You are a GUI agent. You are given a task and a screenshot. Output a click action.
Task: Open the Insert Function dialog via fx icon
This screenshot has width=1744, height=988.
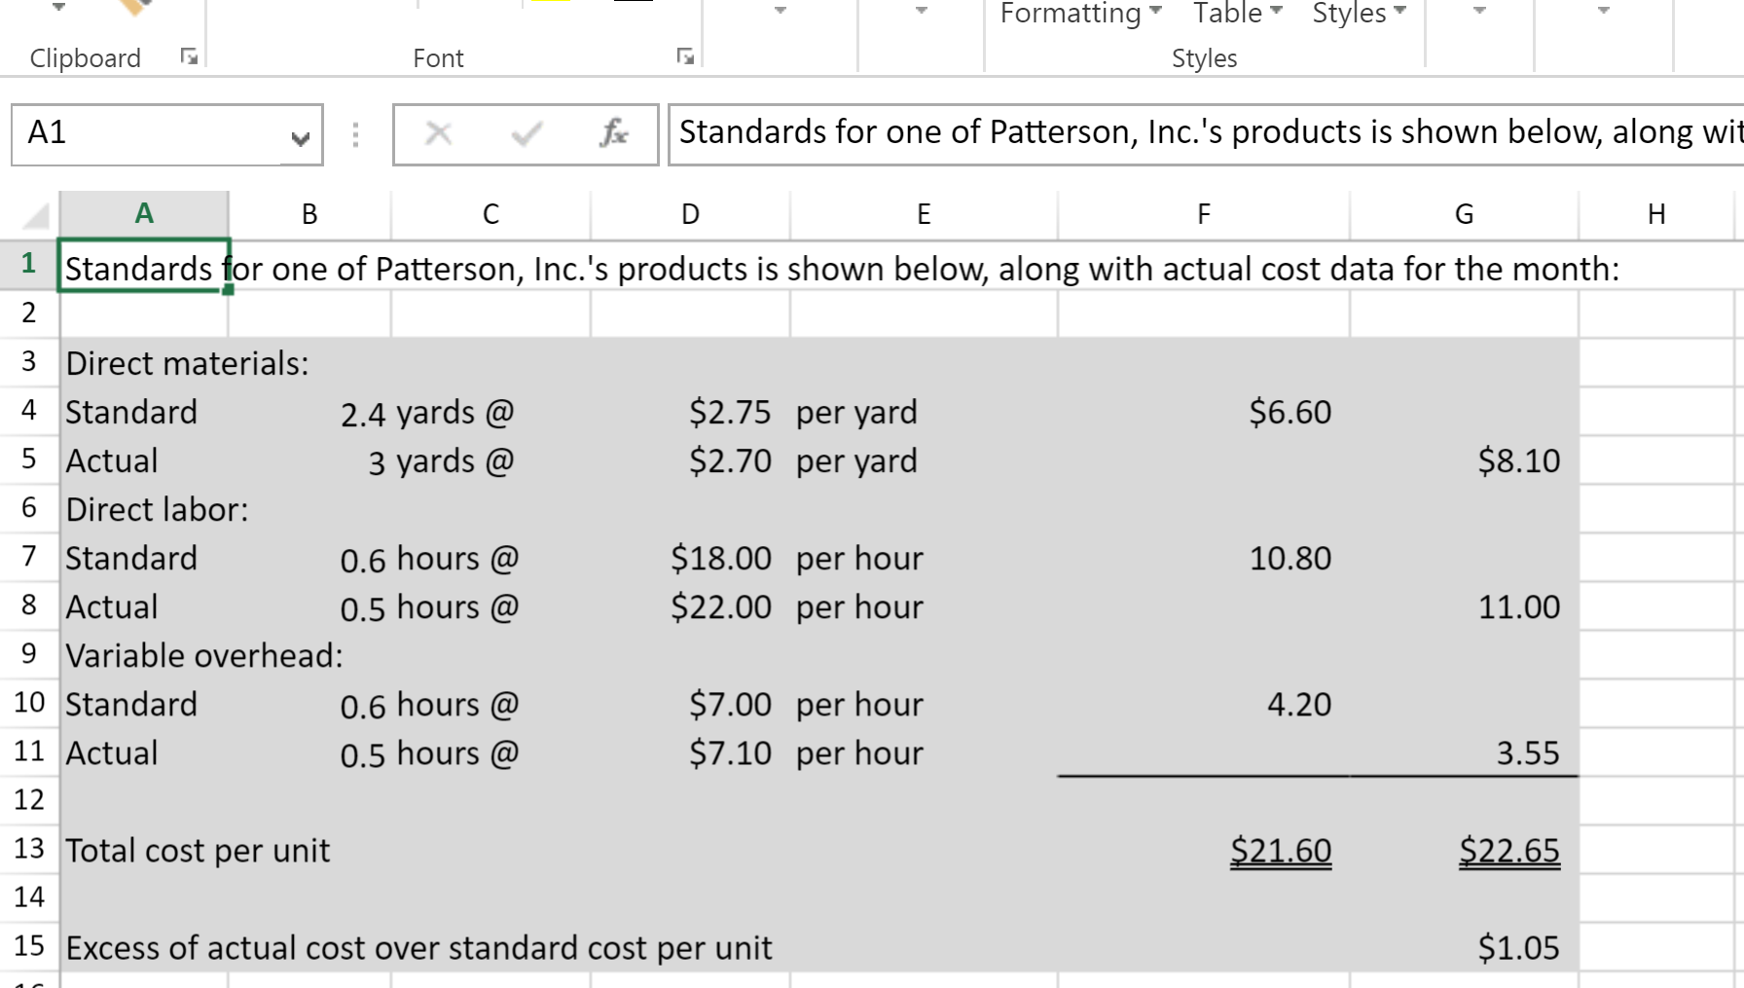612,134
